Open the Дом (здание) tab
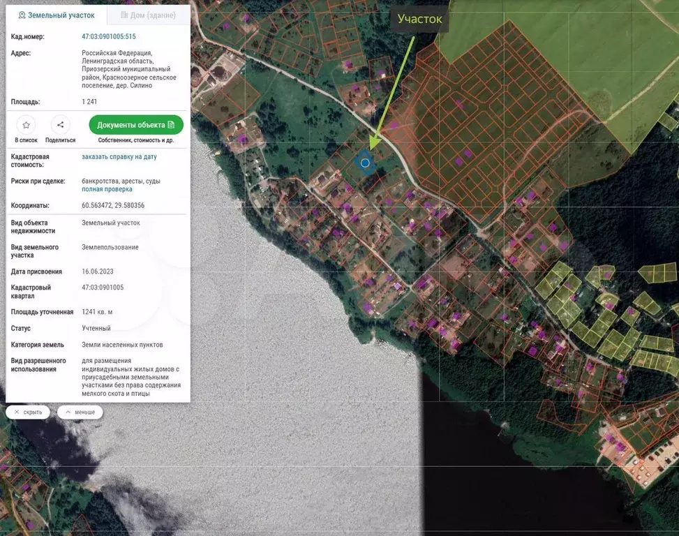The height and width of the screenshot is (536, 679). coord(149,15)
